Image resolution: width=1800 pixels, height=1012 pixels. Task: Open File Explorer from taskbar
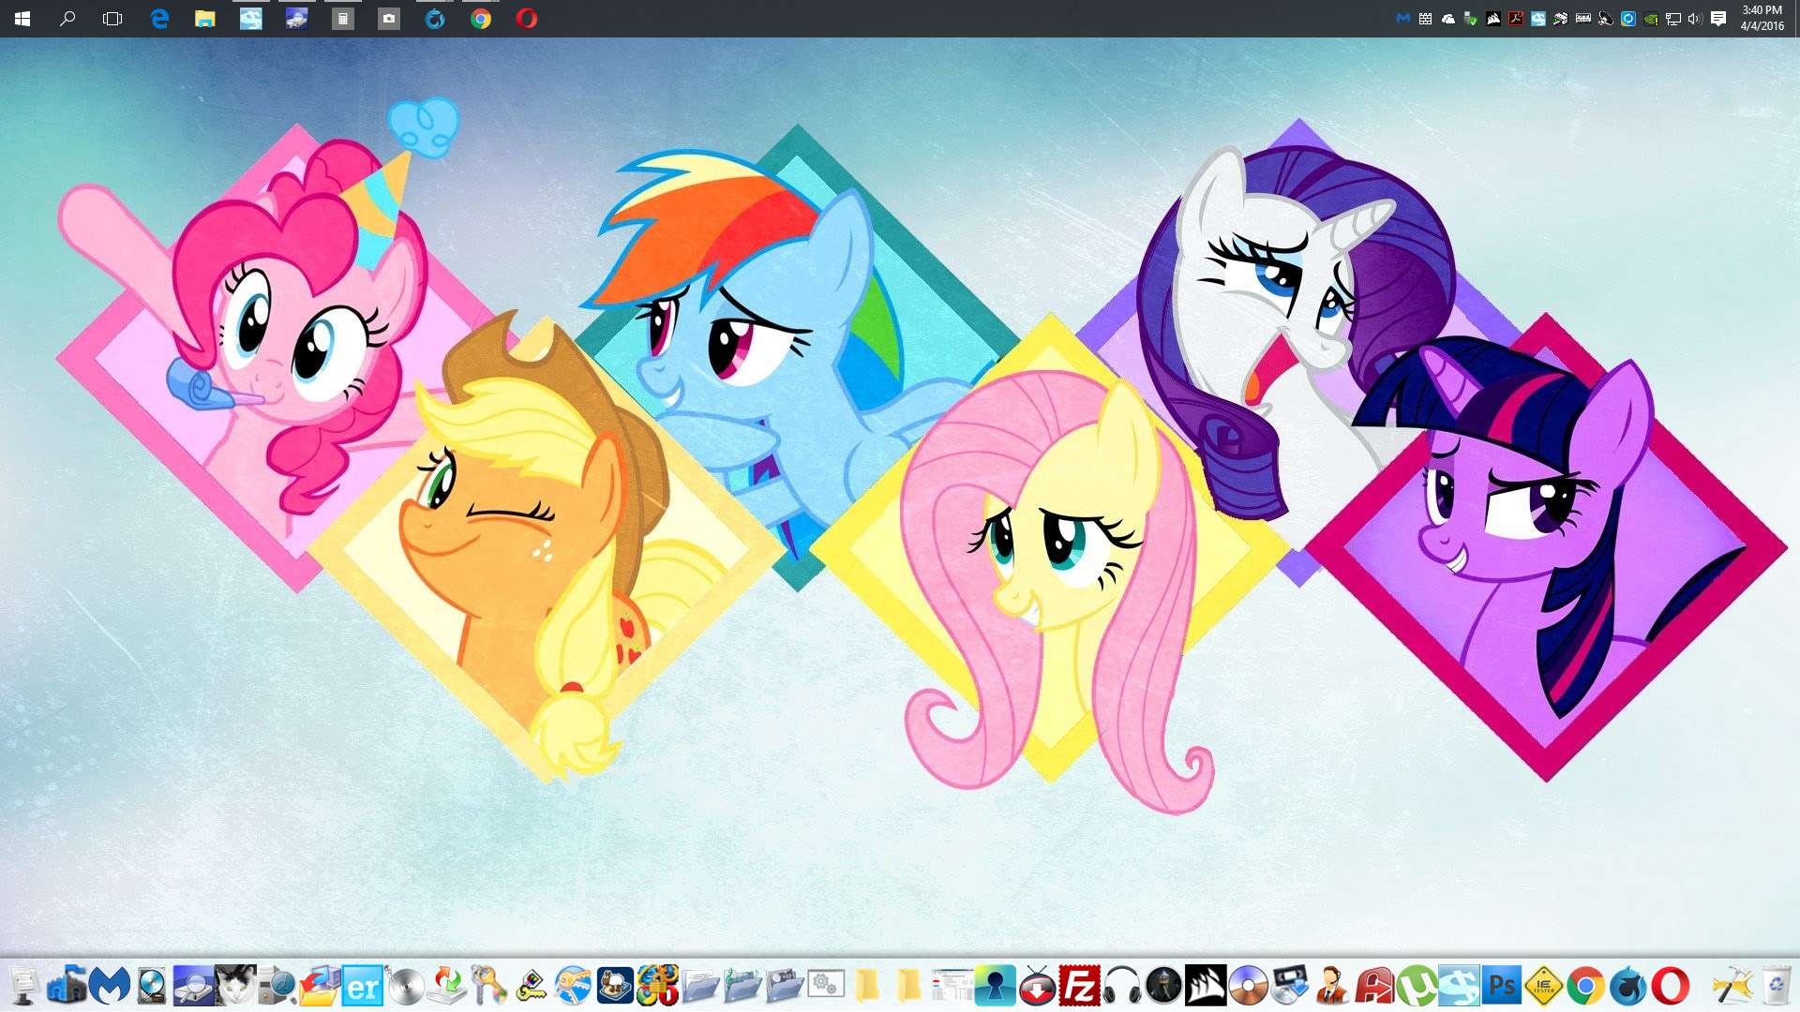(204, 19)
